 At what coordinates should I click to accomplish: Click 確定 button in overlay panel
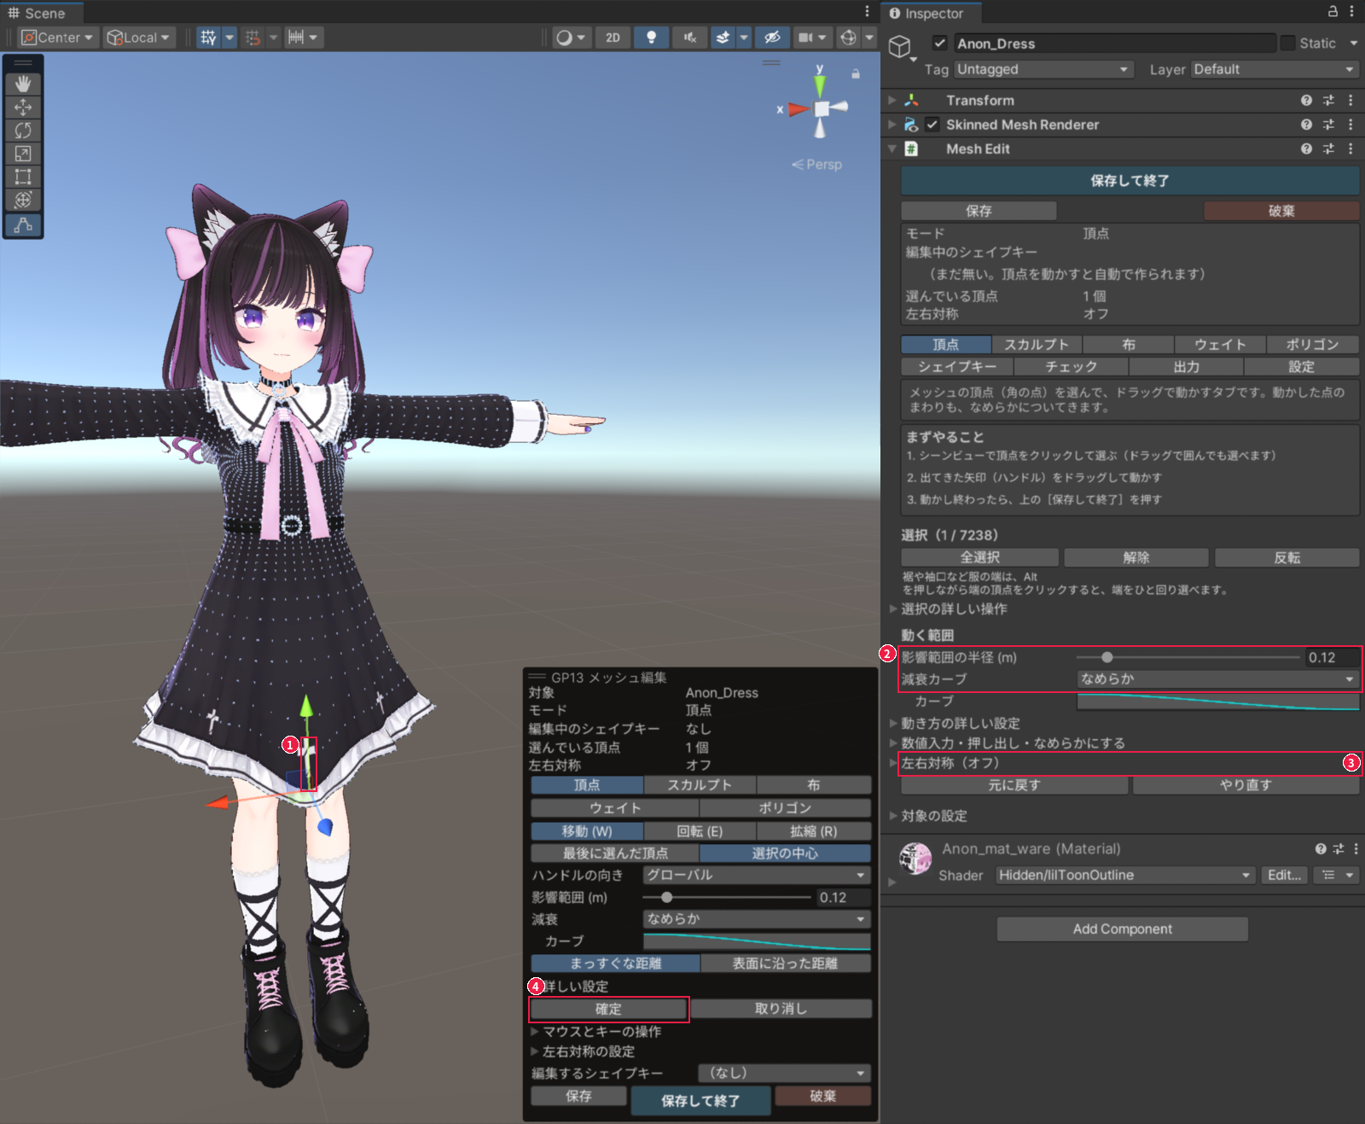coord(608,1009)
